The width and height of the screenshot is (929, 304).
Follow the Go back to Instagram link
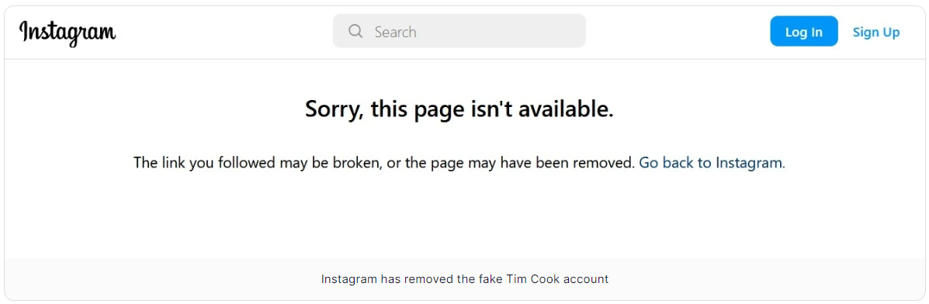pos(712,162)
